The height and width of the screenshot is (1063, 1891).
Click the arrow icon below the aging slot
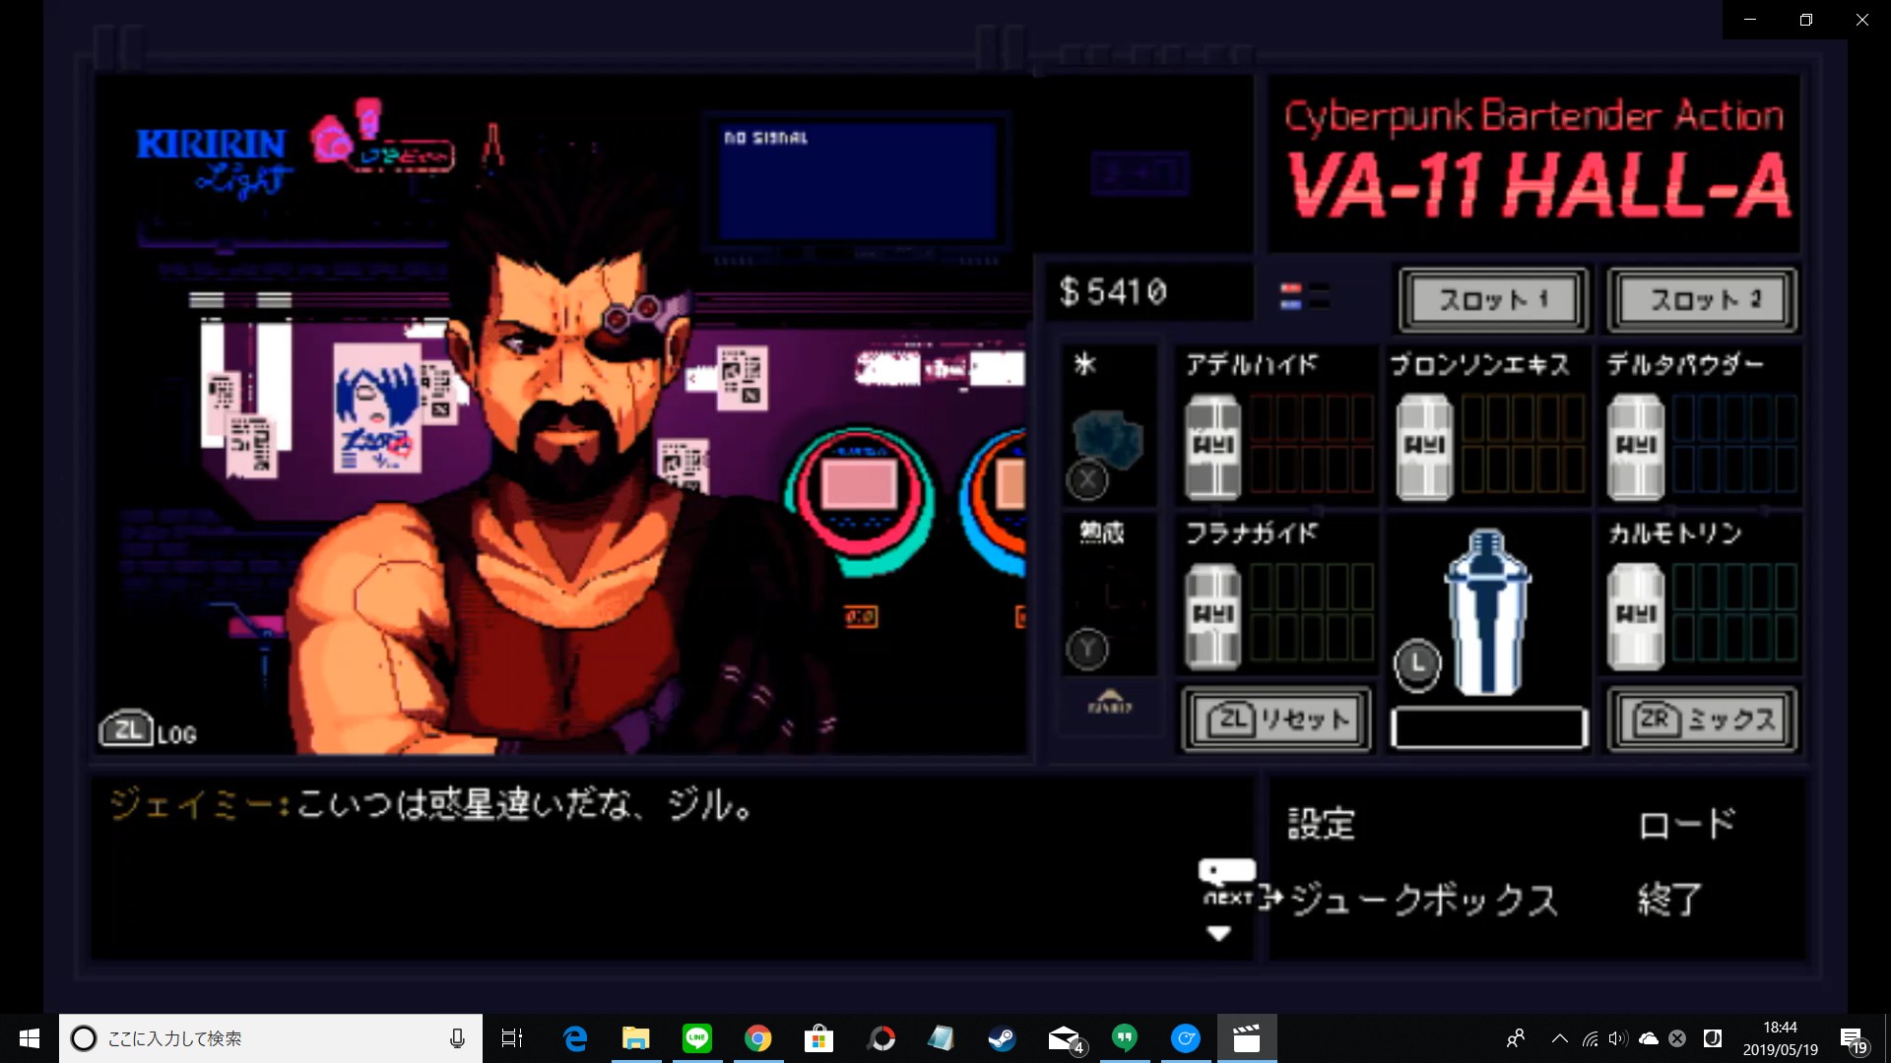pyautogui.click(x=1110, y=702)
